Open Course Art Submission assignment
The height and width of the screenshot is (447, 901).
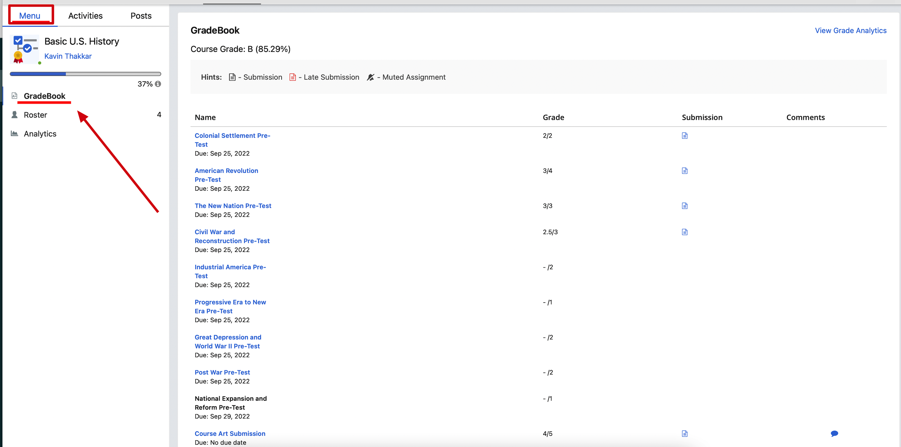[230, 434]
